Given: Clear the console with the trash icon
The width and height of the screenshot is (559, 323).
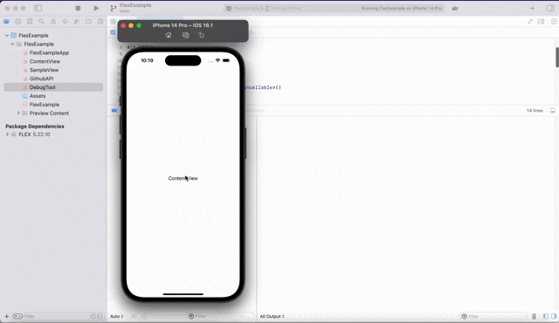Looking at the screenshot, I should coord(534,316).
